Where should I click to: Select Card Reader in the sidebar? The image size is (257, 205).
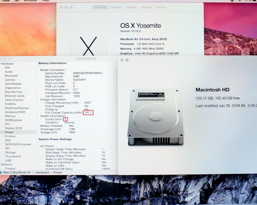[13, 84]
